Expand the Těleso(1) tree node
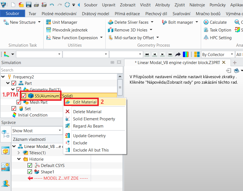Image resolution: width=243 pixels, height=191 pixels. [19, 153]
